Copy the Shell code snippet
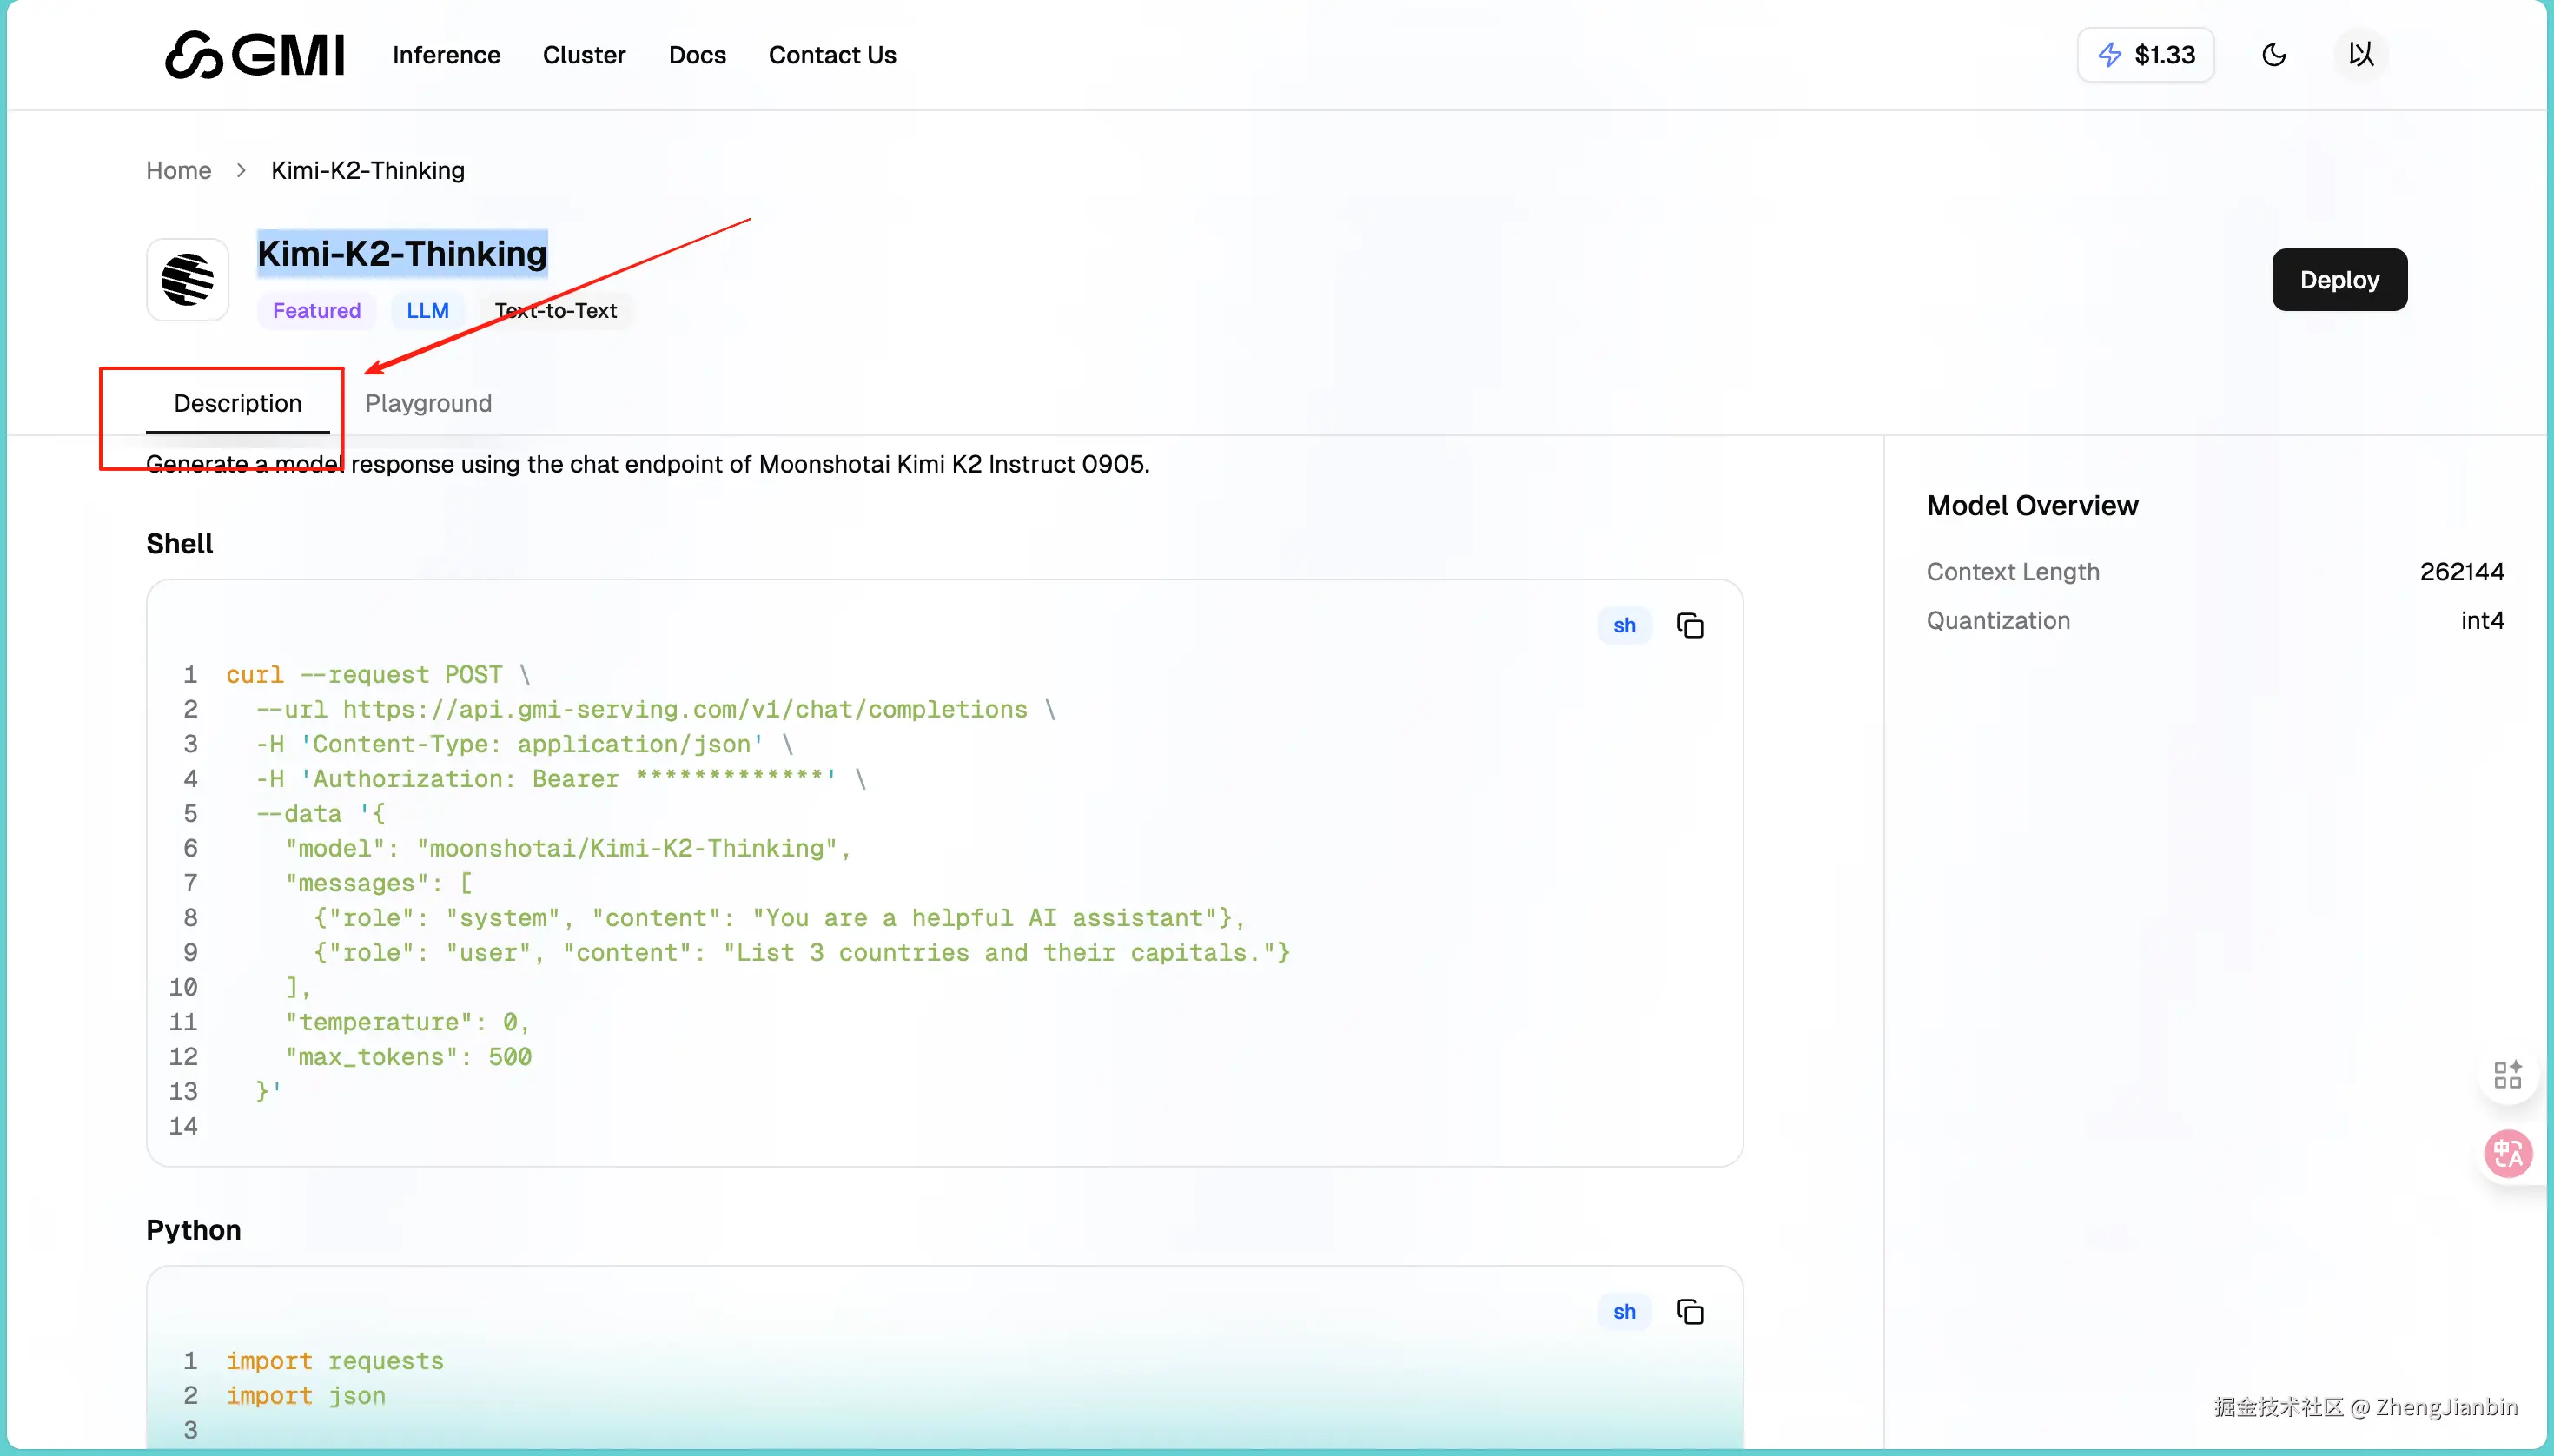 1689,626
